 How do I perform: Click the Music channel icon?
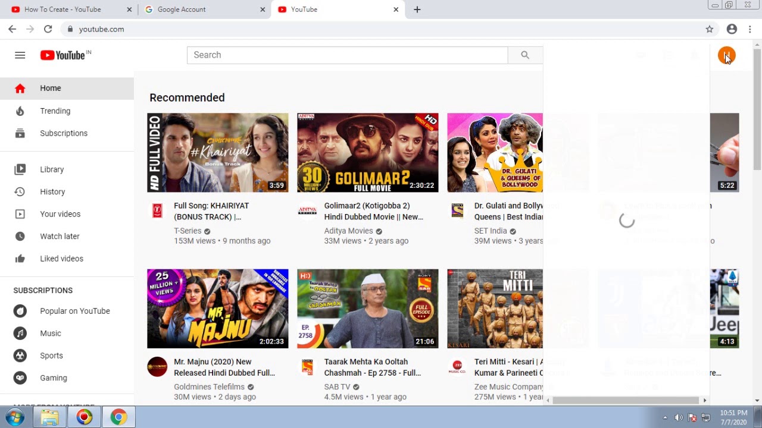pyautogui.click(x=20, y=333)
